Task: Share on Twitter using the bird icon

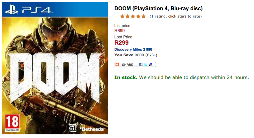Action: tap(146, 65)
